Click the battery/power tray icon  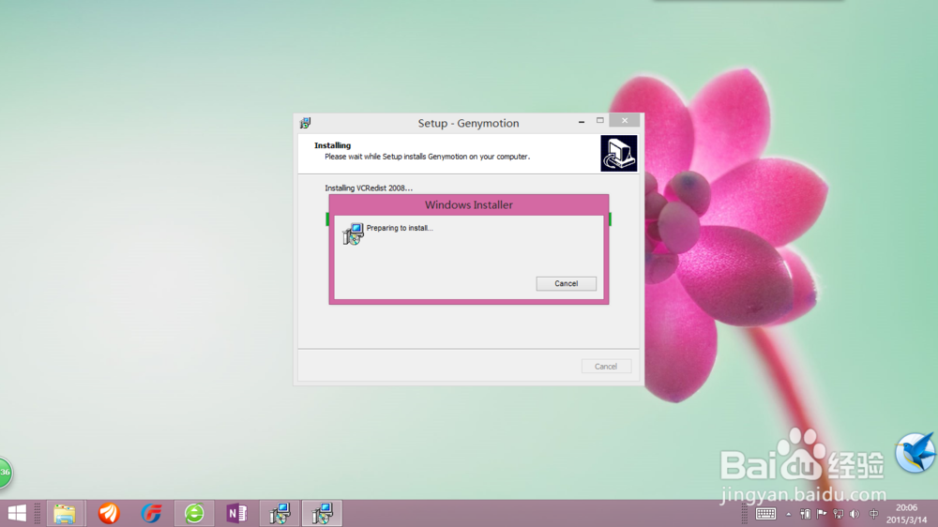805,514
